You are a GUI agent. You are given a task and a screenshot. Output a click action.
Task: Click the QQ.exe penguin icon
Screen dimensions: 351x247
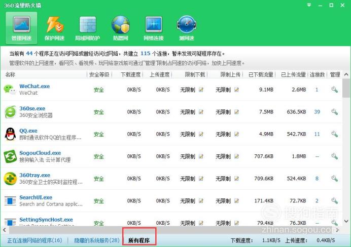(x=10, y=134)
